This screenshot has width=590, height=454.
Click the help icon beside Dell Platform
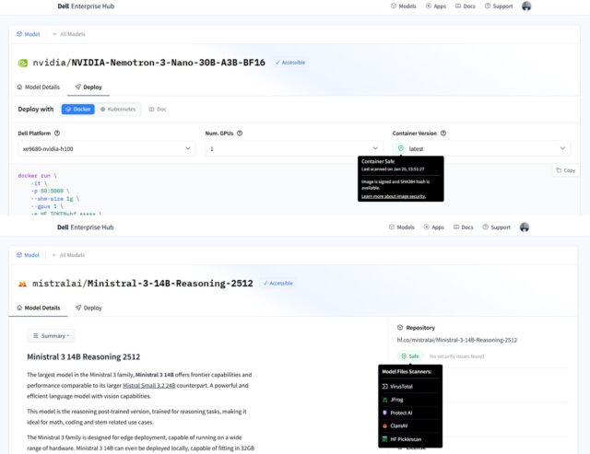coord(61,133)
